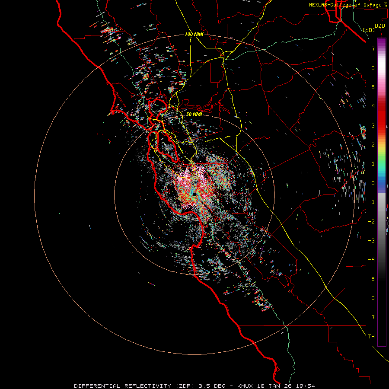Click the black radar site dot at center

195,194
